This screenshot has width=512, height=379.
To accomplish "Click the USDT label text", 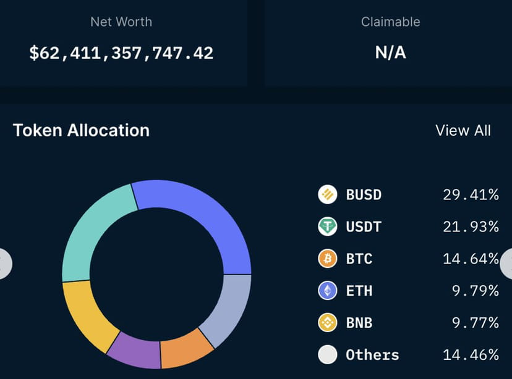I will [x=364, y=227].
